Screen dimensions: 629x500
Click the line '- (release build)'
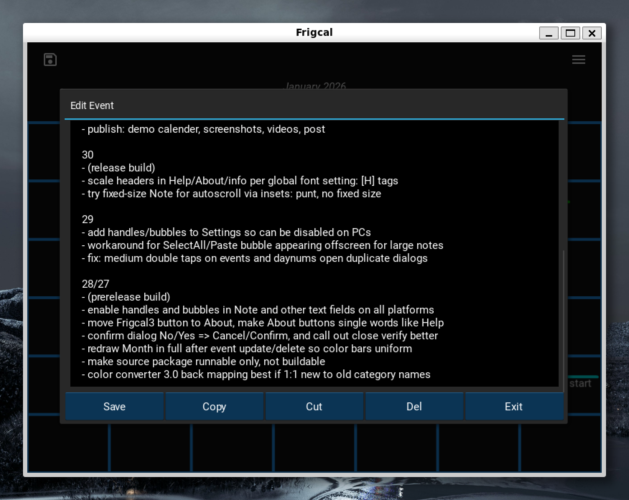click(x=118, y=168)
